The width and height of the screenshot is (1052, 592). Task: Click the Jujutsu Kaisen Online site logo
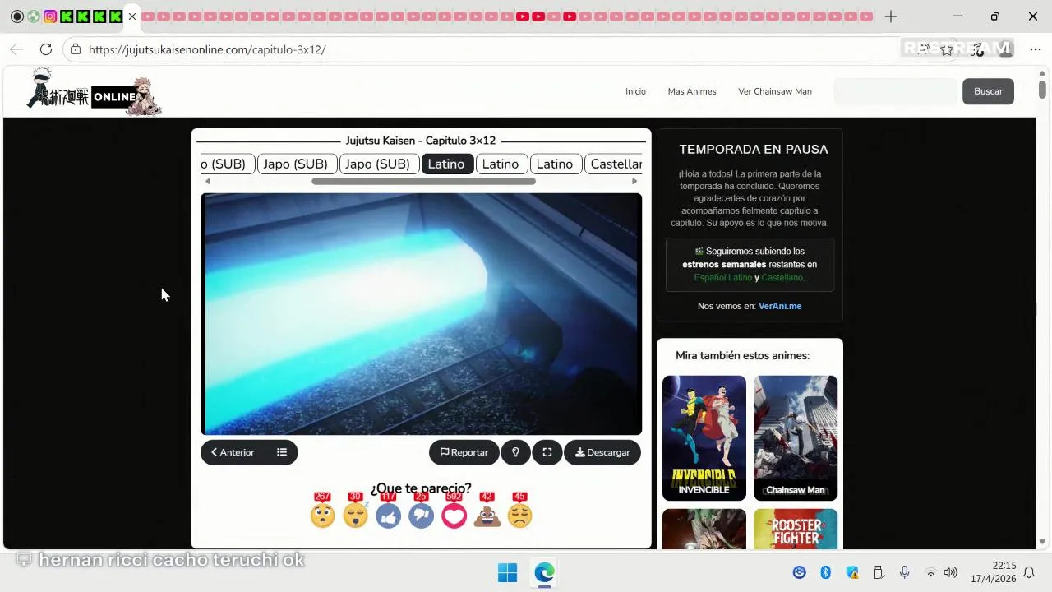(x=94, y=93)
